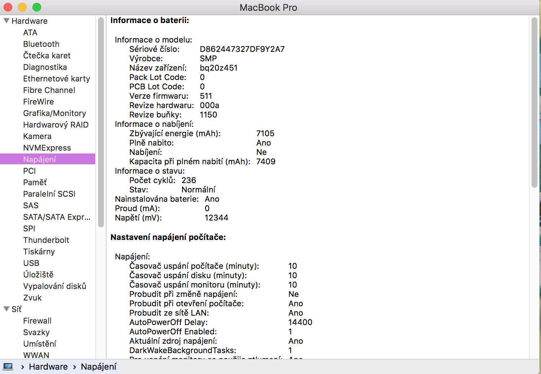Screen dimensions: 541x374
Task: Open Úložiště in the sidebar
Action: click(x=38, y=275)
